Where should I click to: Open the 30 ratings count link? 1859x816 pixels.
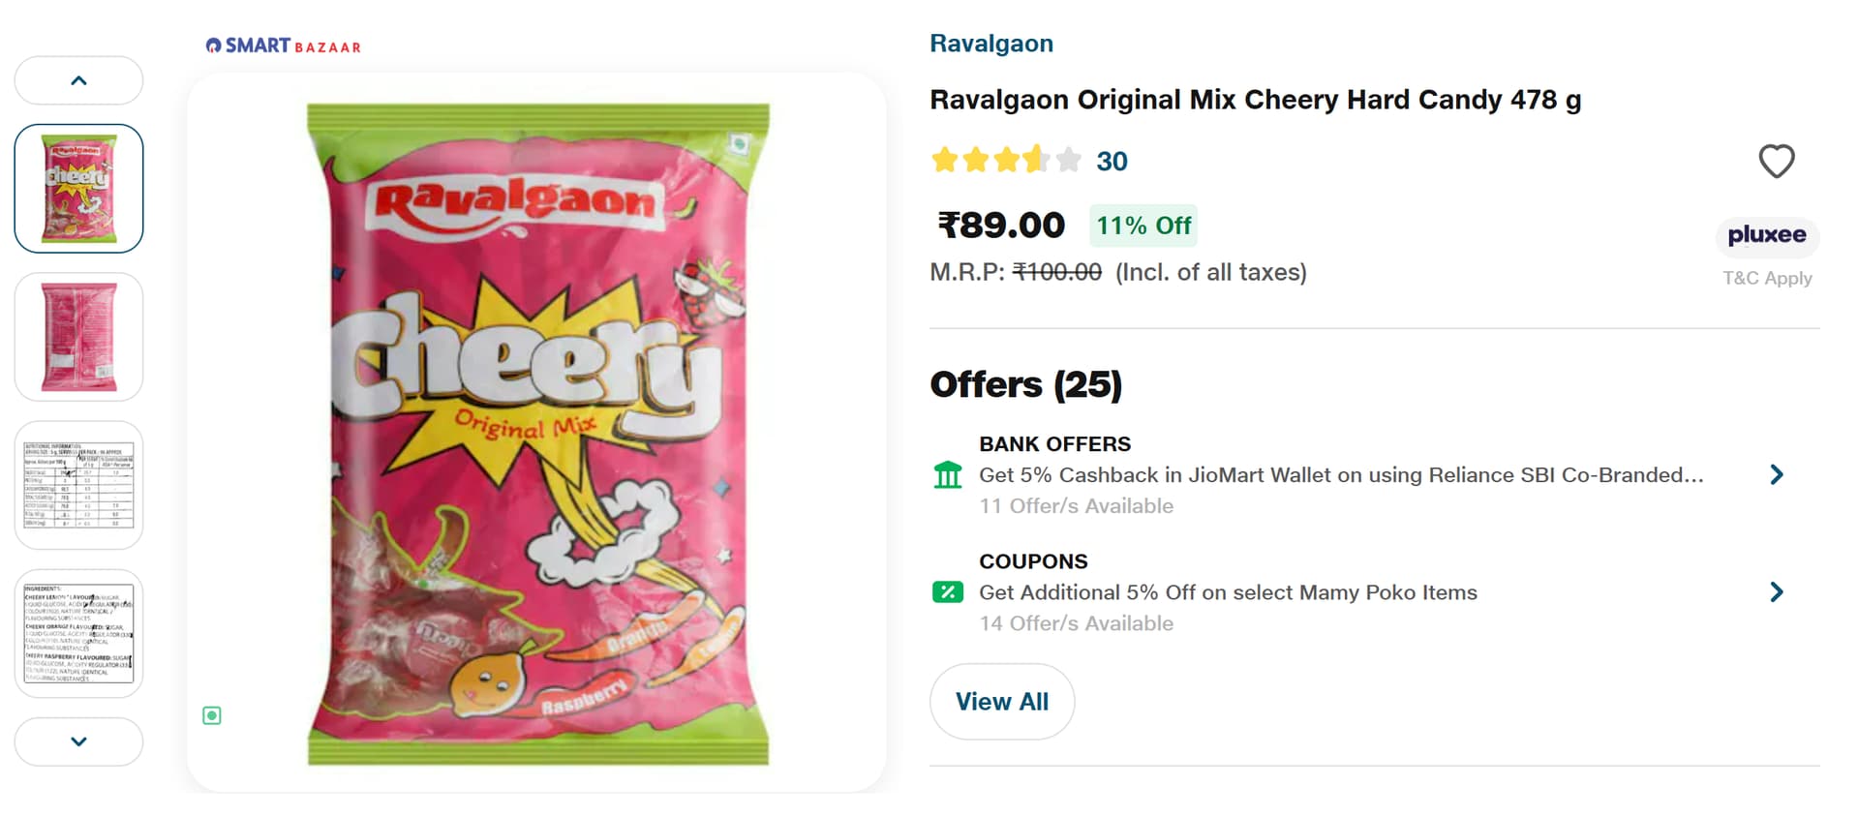(1112, 162)
